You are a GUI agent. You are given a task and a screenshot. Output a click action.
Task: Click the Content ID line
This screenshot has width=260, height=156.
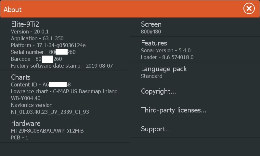[41, 84]
